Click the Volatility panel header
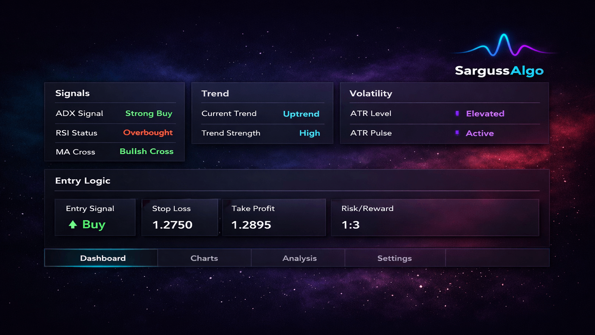The height and width of the screenshot is (335, 595). click(x=371, y=93)
